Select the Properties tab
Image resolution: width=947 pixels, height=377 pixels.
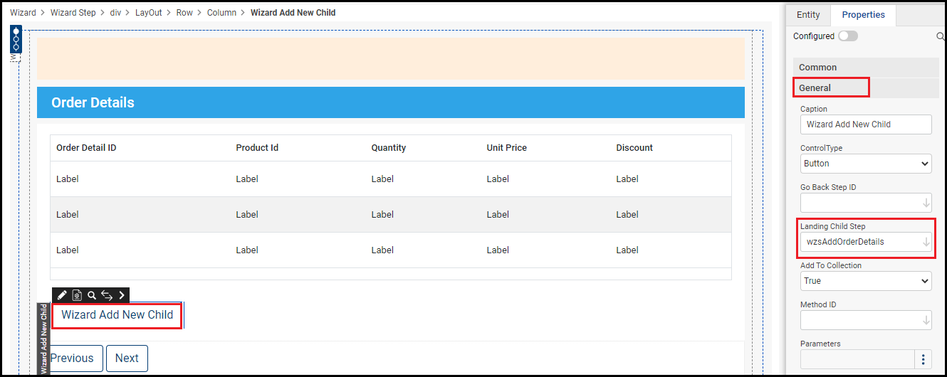pyautogui.click(x=863, y=15)
